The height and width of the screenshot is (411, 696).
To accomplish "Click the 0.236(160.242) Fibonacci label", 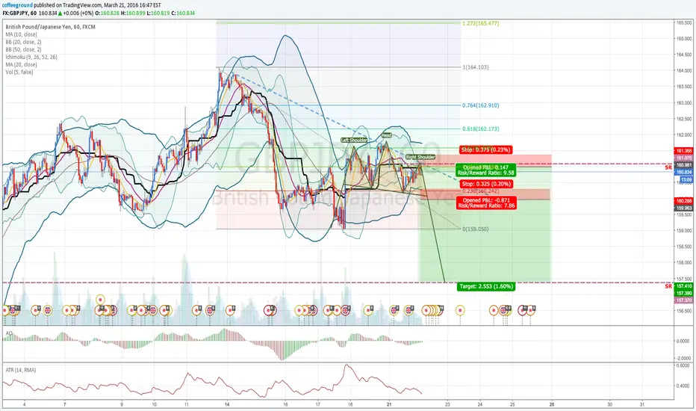I will [481, 191].
